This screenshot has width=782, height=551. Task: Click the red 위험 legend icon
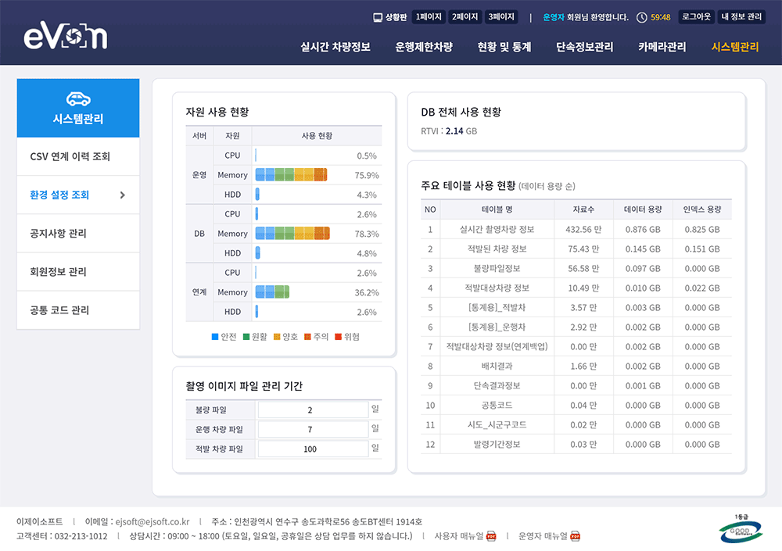[339, 335]
